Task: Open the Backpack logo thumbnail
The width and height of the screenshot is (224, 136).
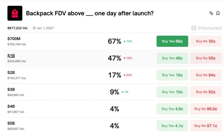Action: coord(15,13)
